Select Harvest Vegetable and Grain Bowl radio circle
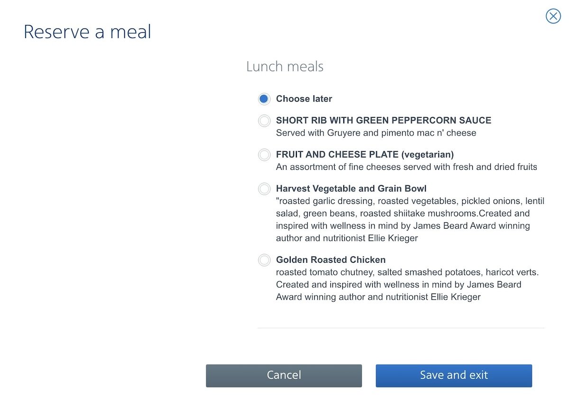 pyautogui.click(x=264, y=189)
